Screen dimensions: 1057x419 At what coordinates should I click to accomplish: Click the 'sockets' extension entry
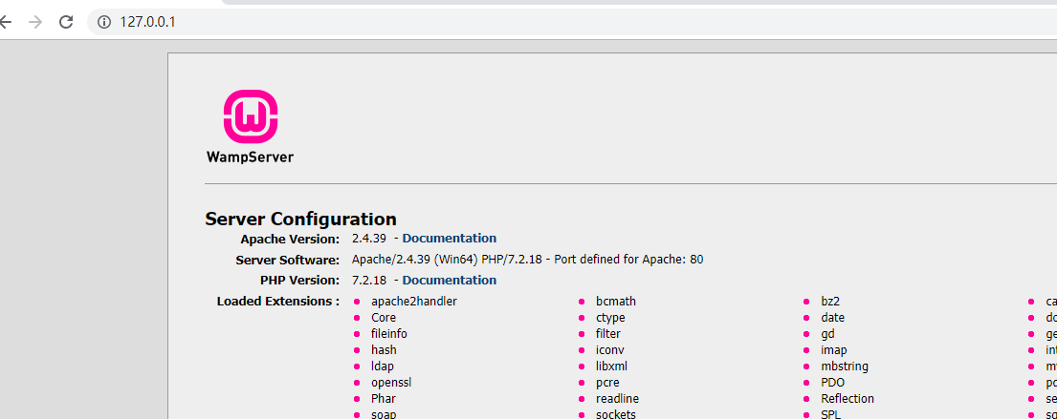pyautogui.click(x=615, y=414)
